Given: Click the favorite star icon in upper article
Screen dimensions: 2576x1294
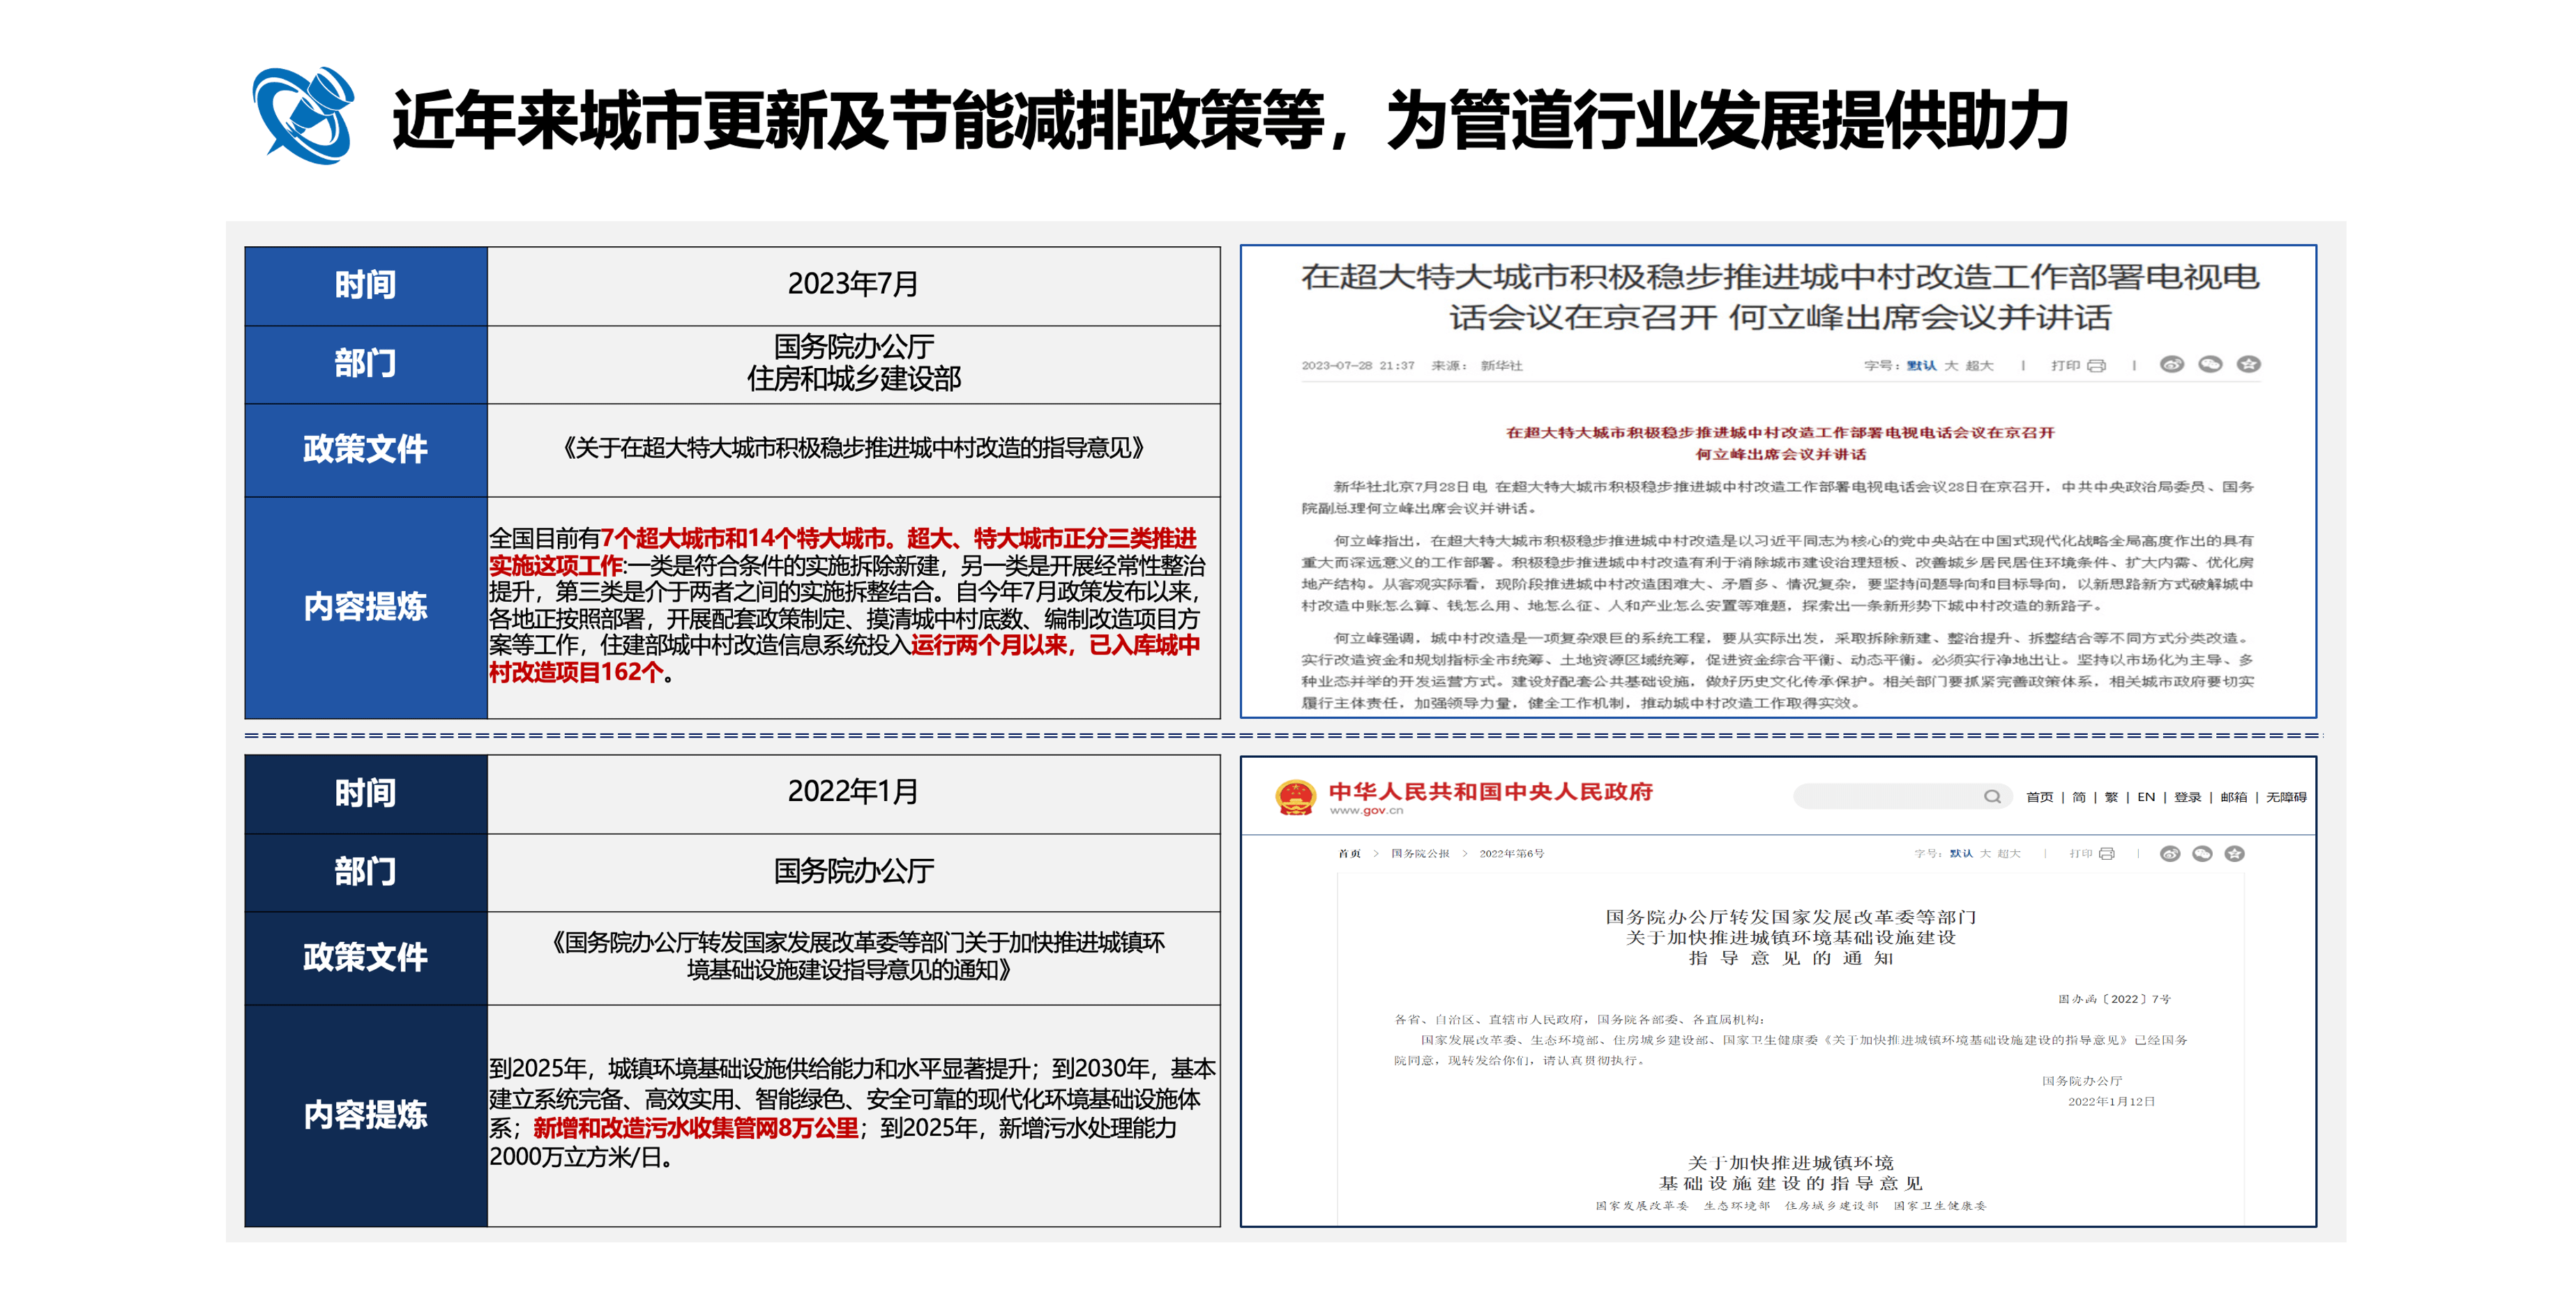Looking at the screenshot, I should tap(2248, 364).
